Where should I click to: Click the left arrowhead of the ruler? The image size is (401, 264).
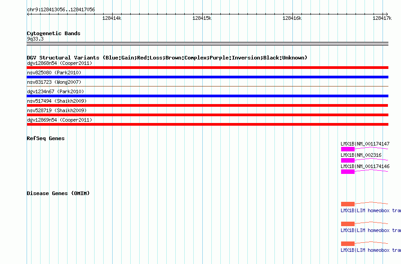28,14
